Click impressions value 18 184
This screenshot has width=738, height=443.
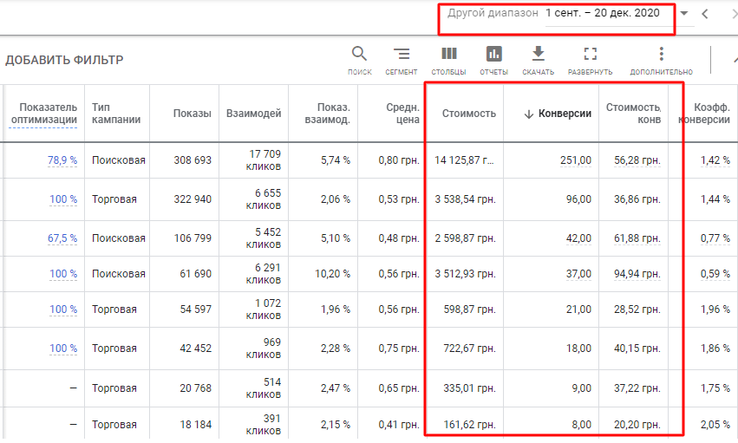pos(195,425)
